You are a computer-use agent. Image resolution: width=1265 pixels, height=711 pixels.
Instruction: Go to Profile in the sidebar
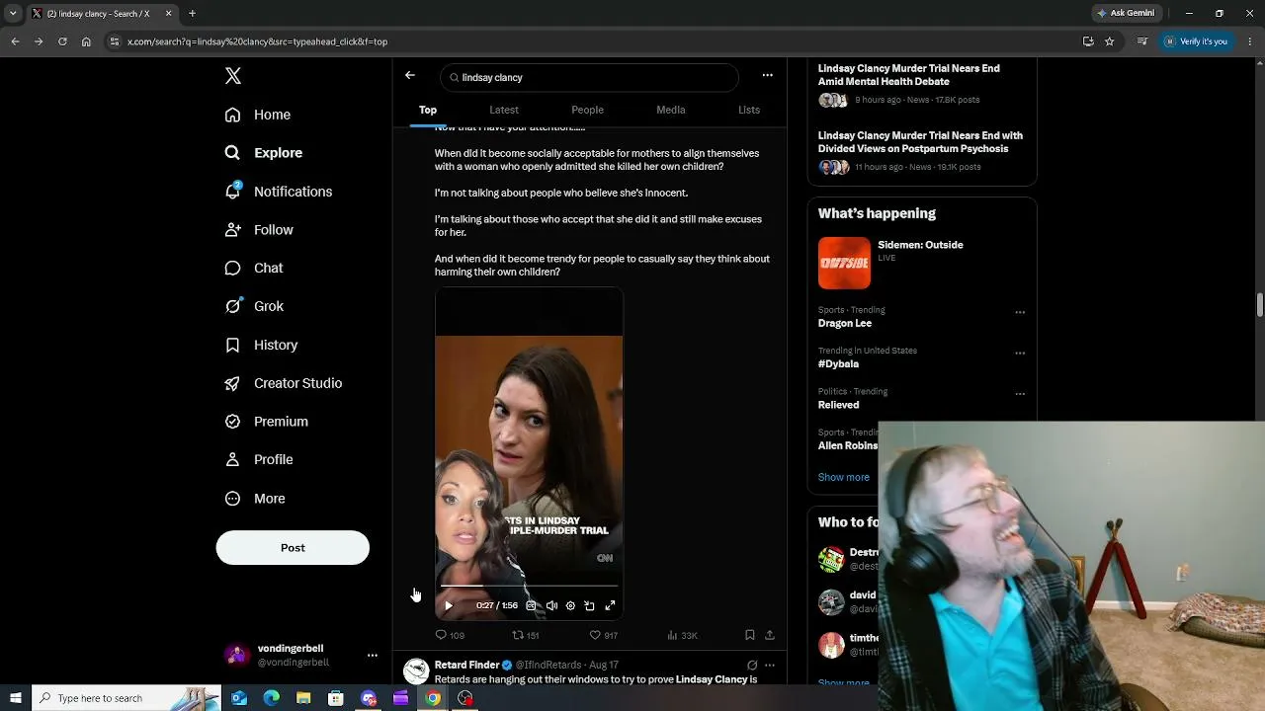tap(259, 459)
